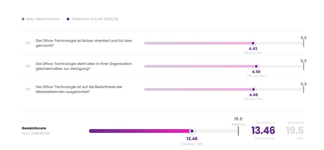Viewport: 324px width, 150px height.
Task: Toggle Österreich Schnitt 2025/26 legend label
Action: 95,19
